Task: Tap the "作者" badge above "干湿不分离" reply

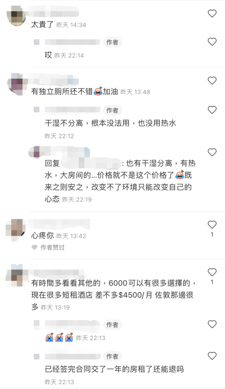Action: pyautogui.click(x=112, y=110)
